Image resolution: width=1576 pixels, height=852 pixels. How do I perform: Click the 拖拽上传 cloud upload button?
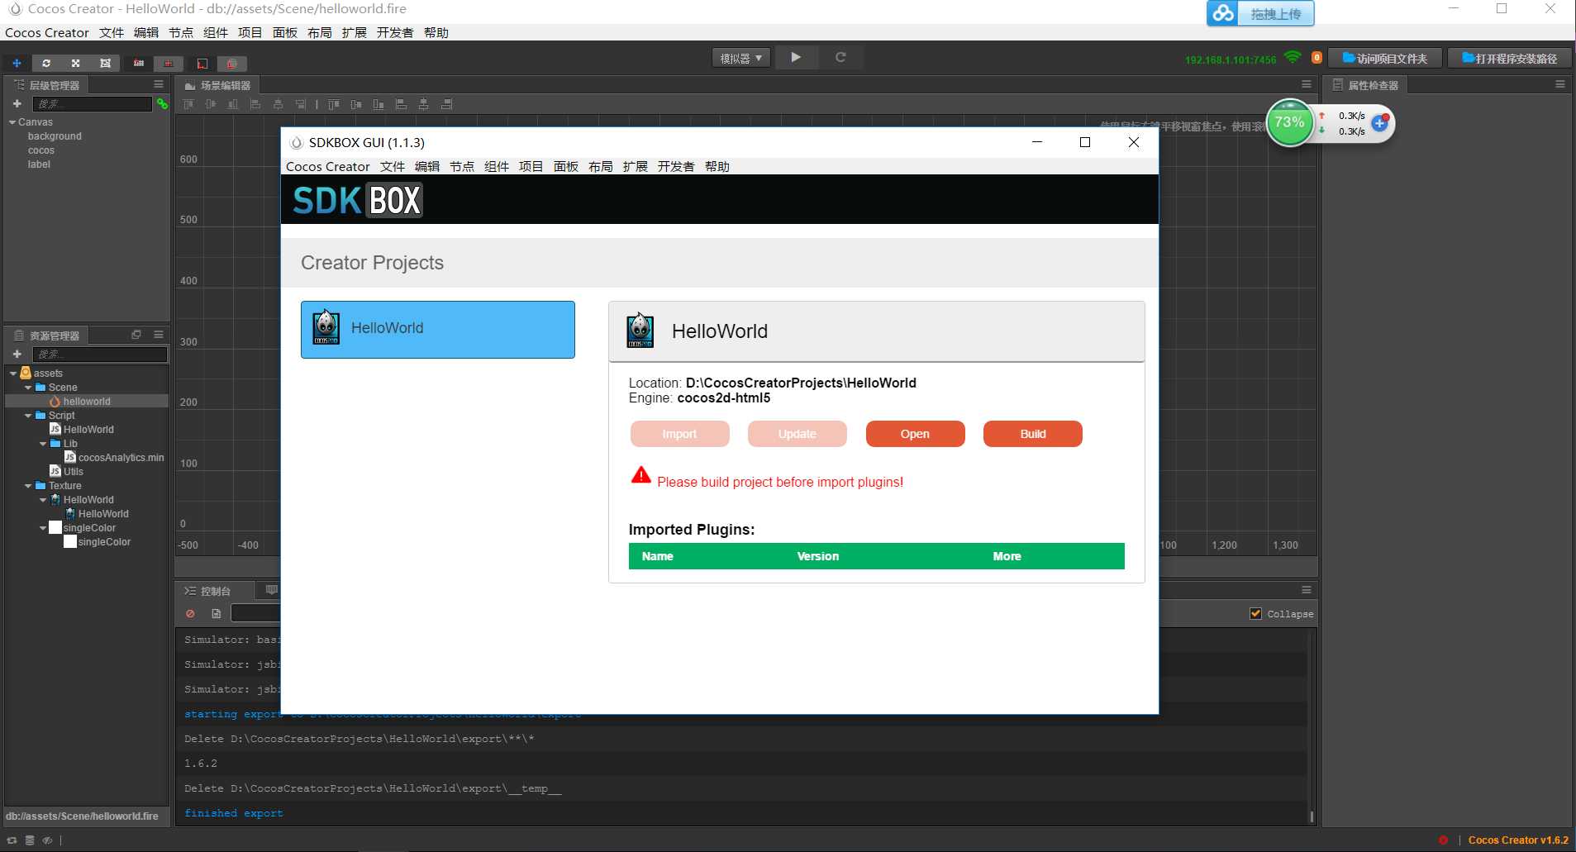[1260, 14]
